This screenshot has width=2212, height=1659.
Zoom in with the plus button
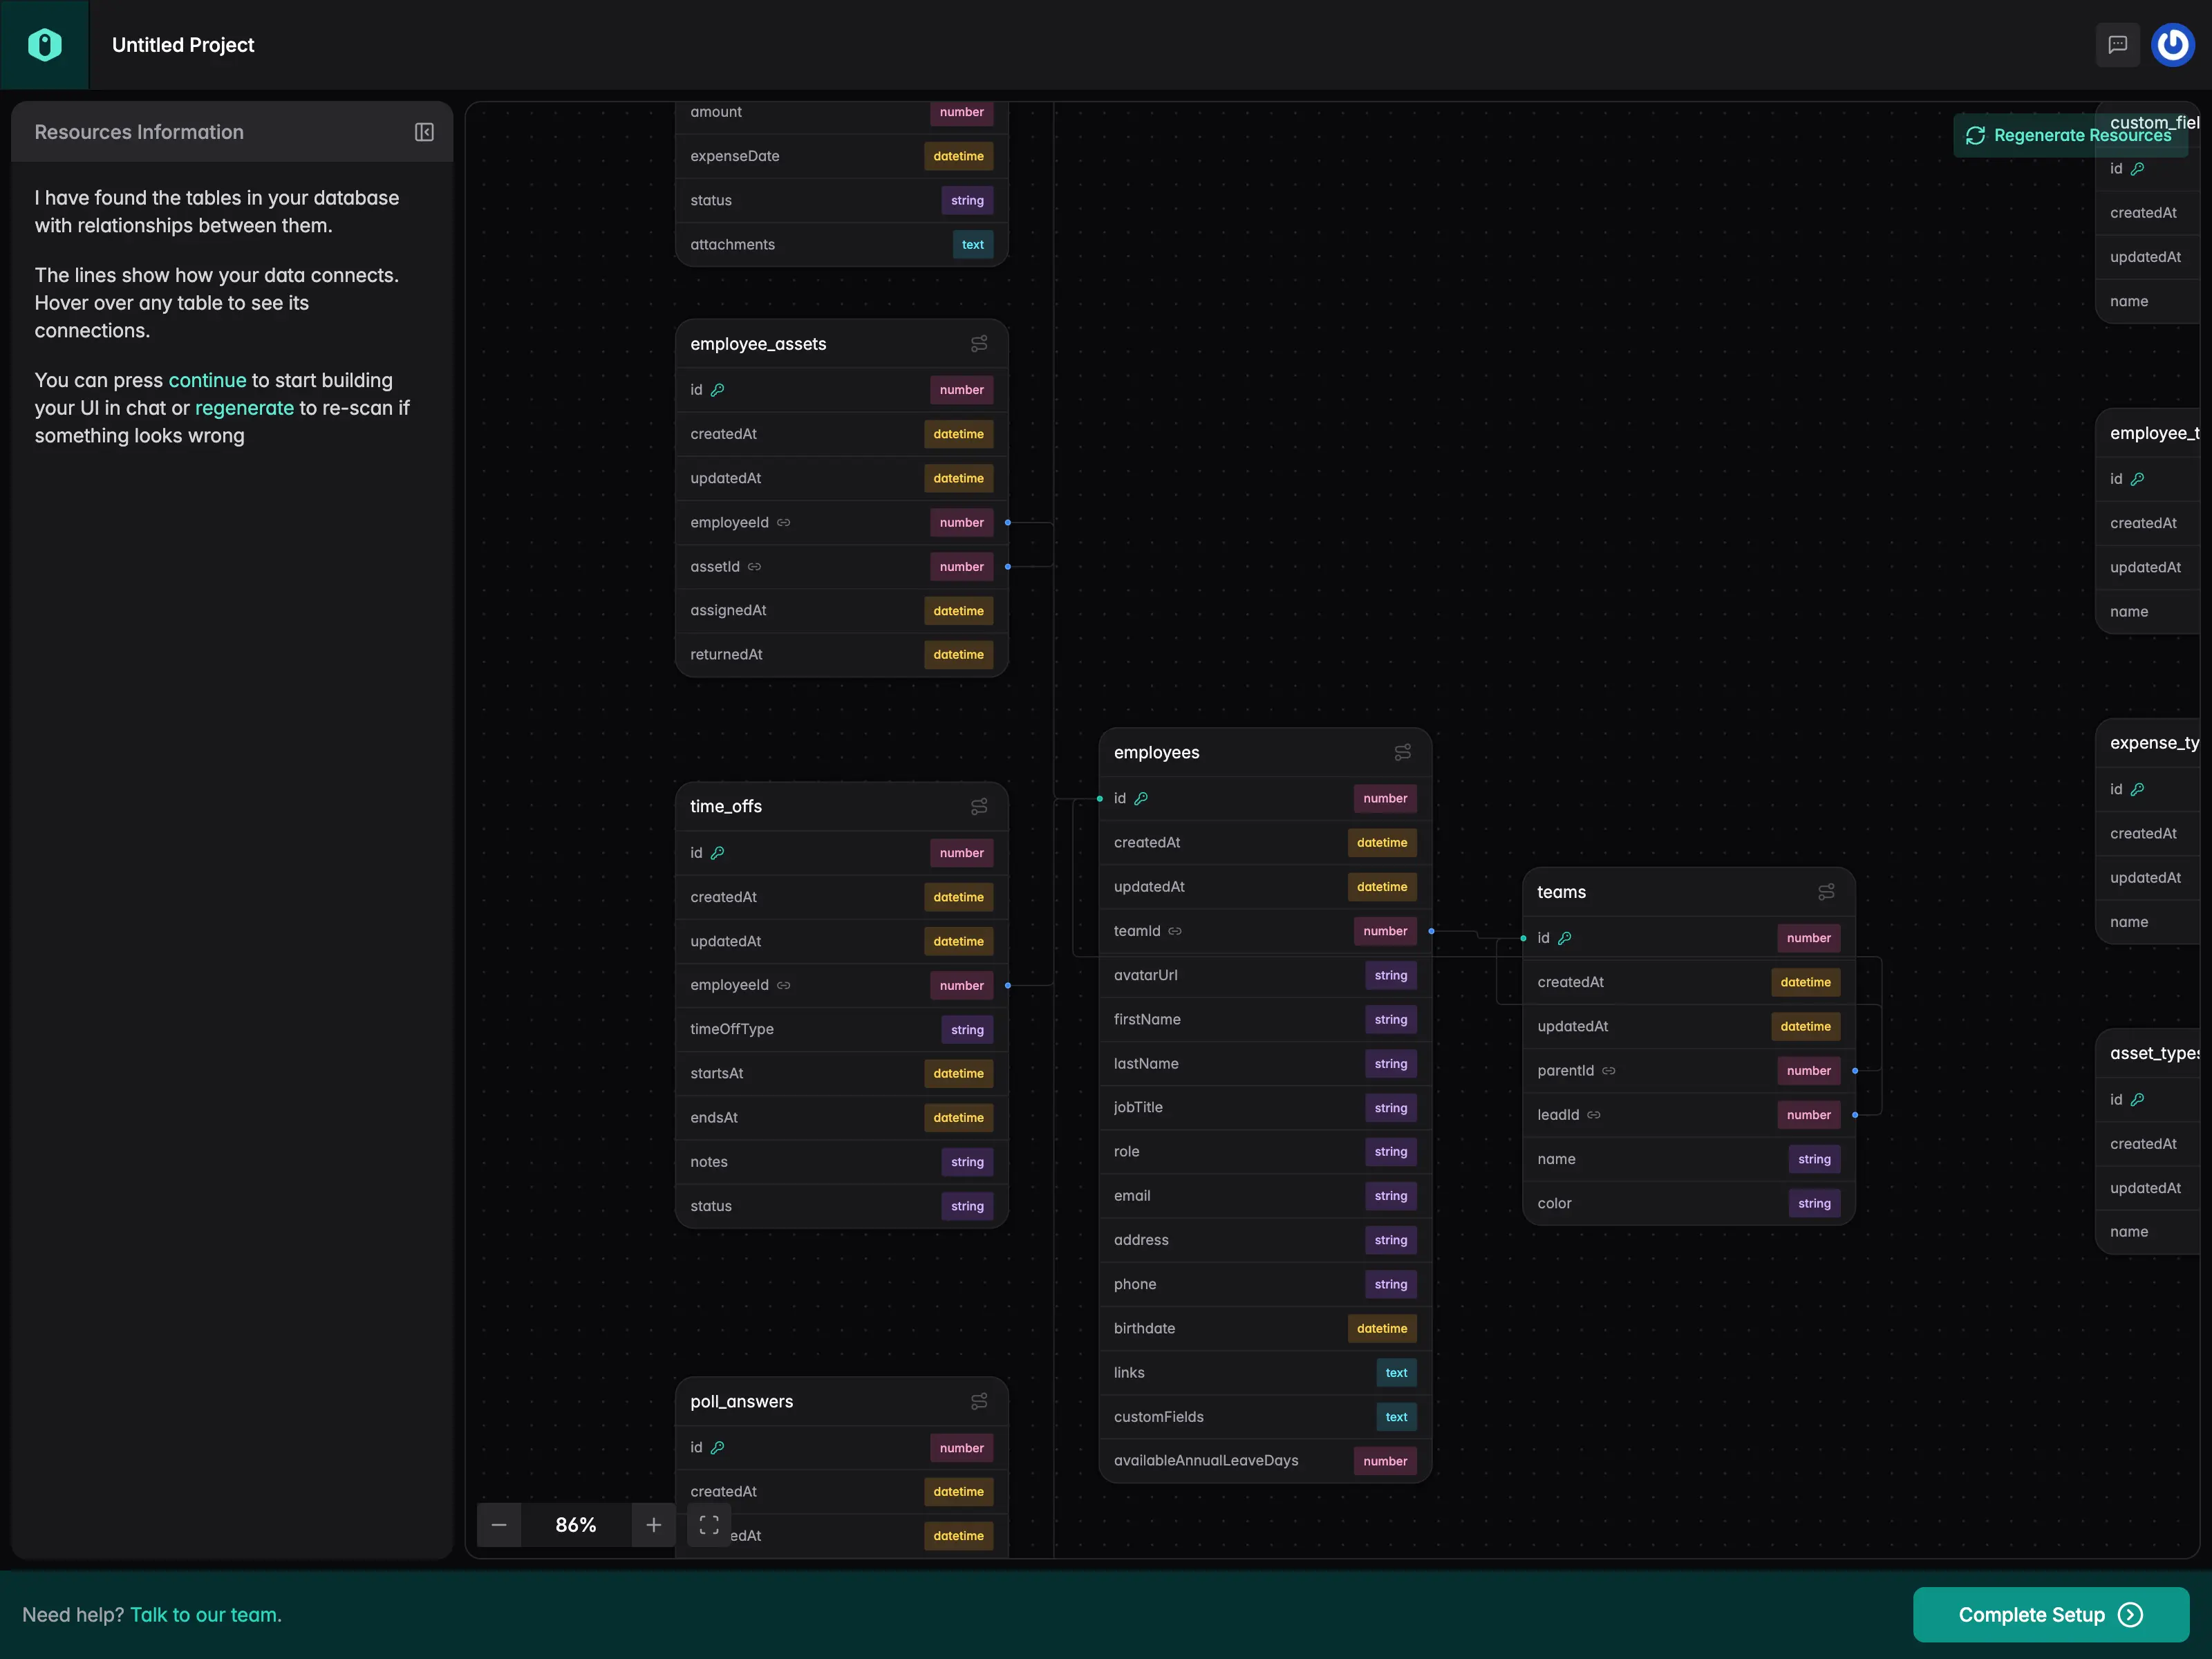point(653,1524)
